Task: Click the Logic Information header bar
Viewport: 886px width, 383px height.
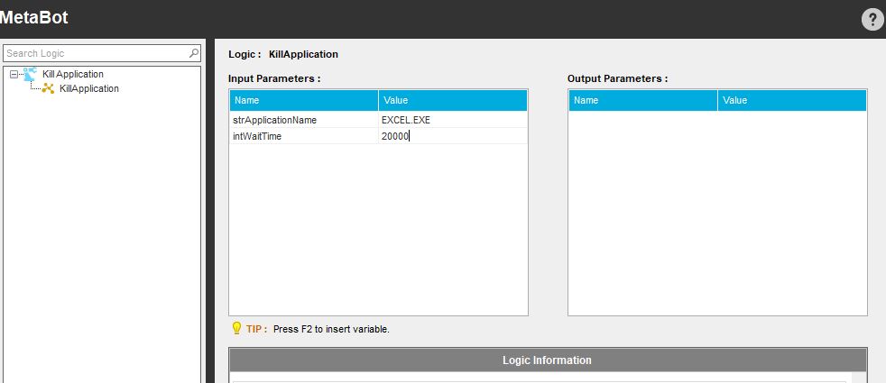Action: coord(547,360)
